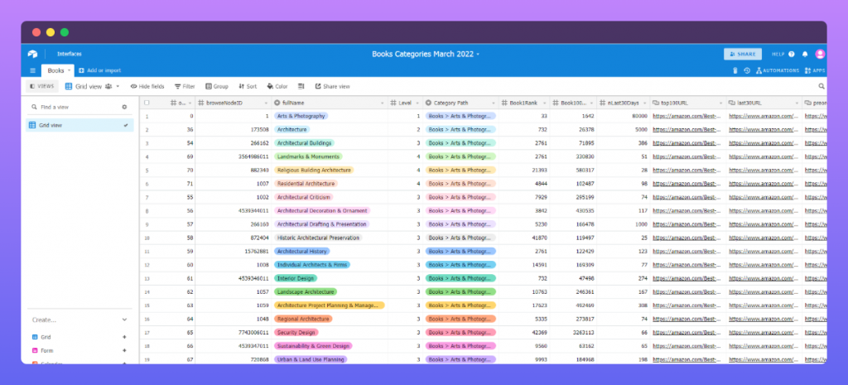848x385 pixels.
Task: Open the nLast30Days column dropdown
Action: (x=644, y=103)
